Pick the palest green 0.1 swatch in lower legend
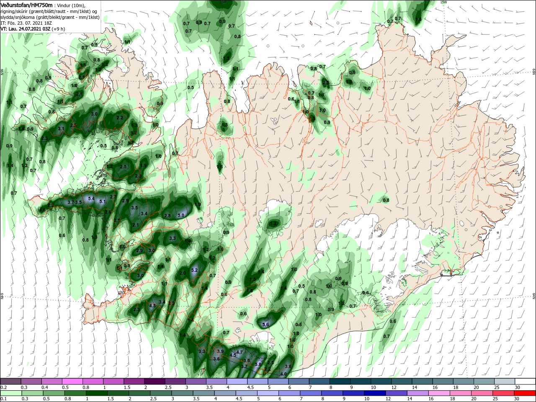The width and height of the screenshot is (536, 402). [x=11, y=394]
